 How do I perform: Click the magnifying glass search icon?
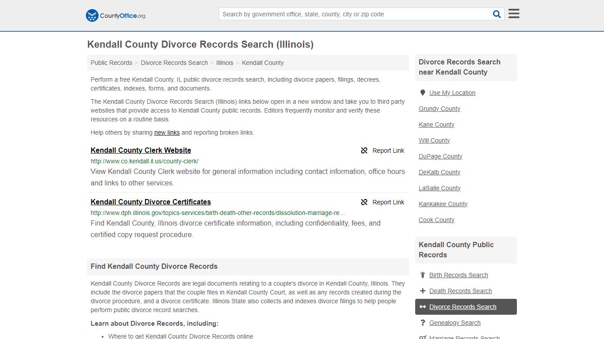497,14
